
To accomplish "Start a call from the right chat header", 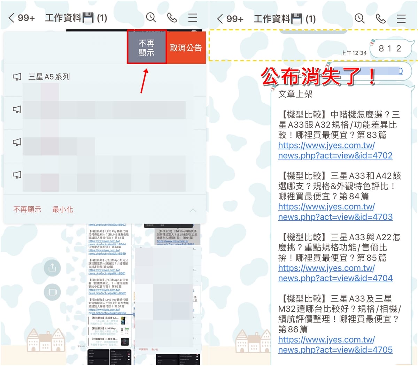I will (x=381, y=18).
